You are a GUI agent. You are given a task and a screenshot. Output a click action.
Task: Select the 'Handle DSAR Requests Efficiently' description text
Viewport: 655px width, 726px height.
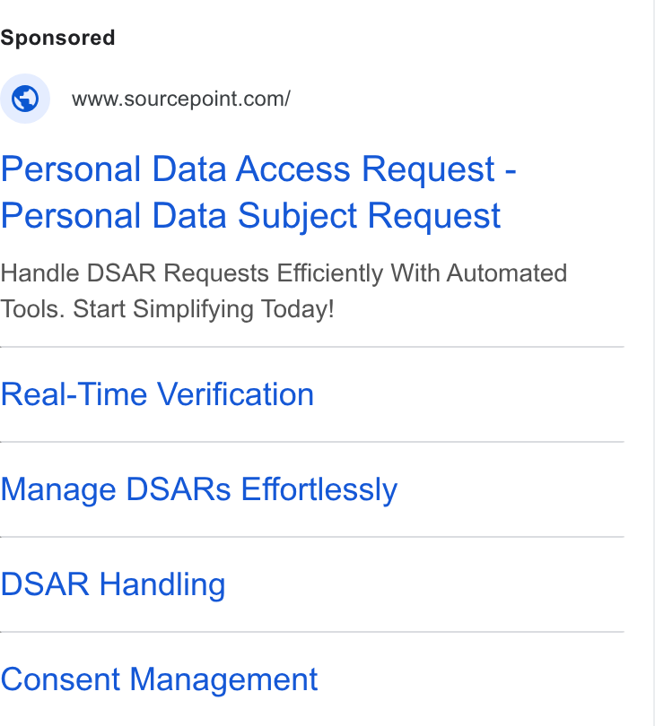pyautogui.click(x=284, y=291)
